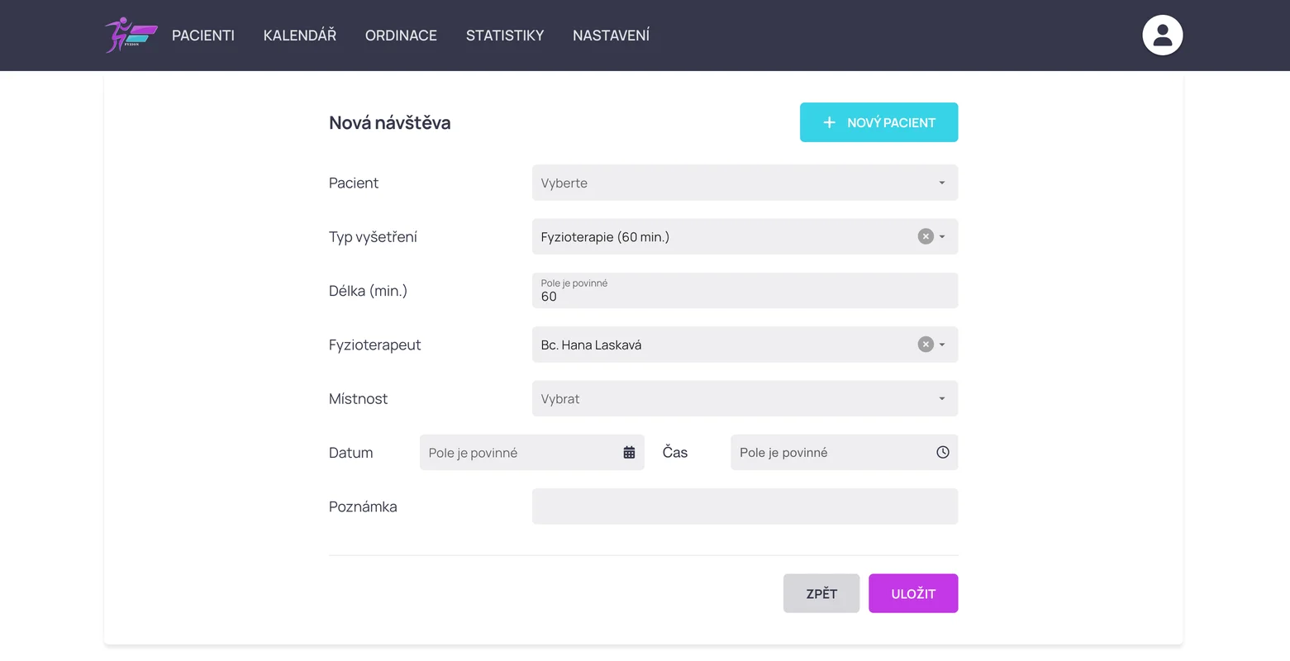The width and height of the screenshot is (1290, 661).
Task: Open Nastavení from the navigation bar
Action: pos(611,36)
